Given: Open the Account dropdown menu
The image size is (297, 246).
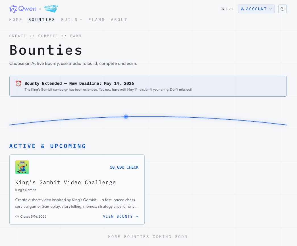Looking at the screenshot, I should coord(256,9).
